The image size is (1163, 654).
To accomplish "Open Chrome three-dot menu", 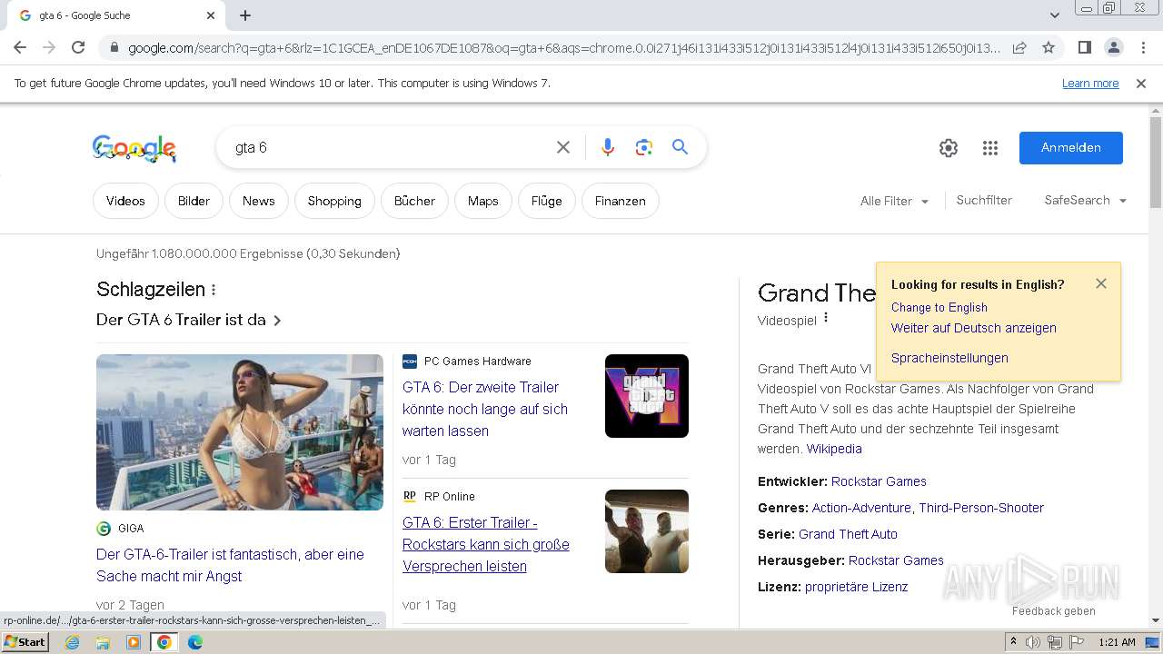I will click(x=1141, y=47).
